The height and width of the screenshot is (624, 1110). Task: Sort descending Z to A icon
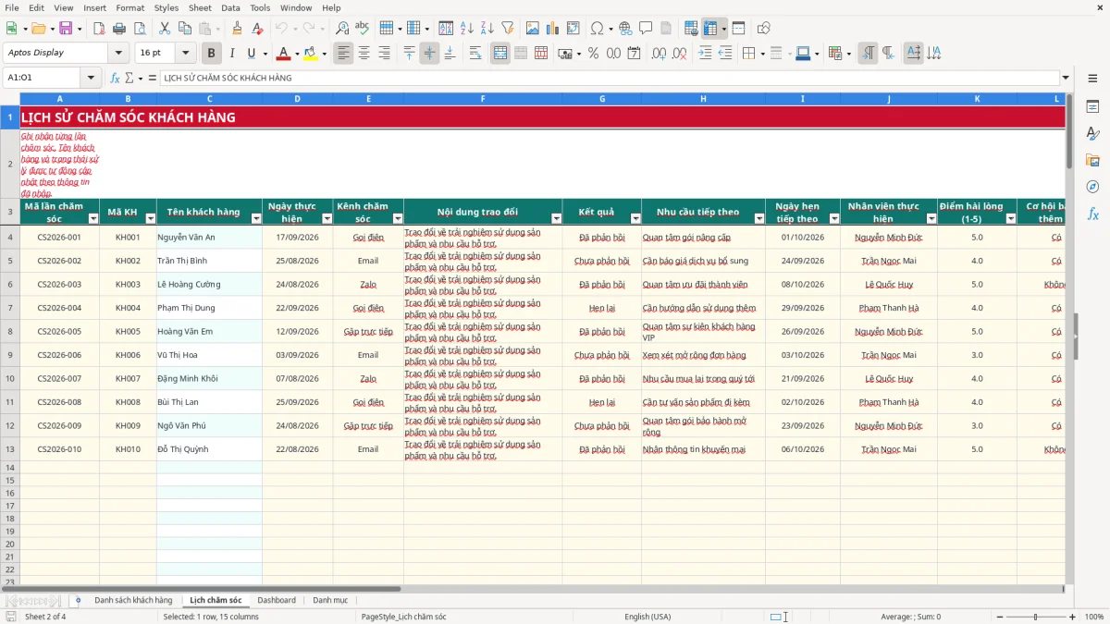point(487,29)
